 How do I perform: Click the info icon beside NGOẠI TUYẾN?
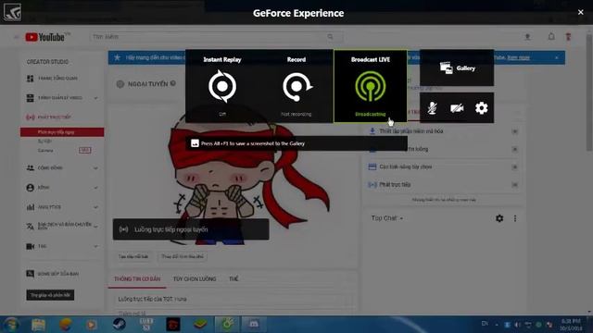(173, 83)
